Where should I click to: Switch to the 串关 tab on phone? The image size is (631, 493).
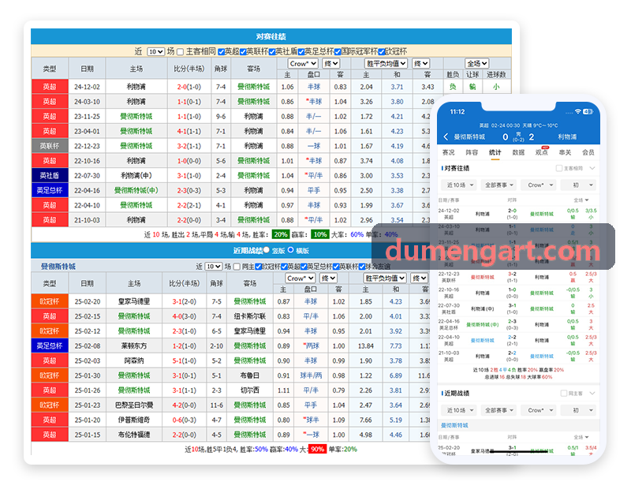[565, 152]
